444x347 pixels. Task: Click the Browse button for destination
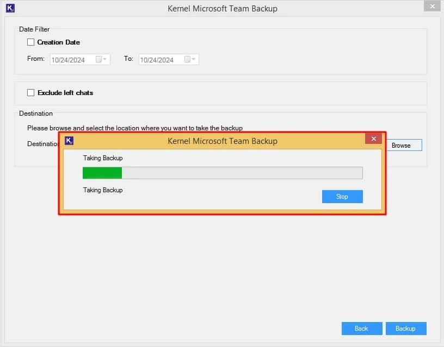pyautogui.click(x=404, y=145)
